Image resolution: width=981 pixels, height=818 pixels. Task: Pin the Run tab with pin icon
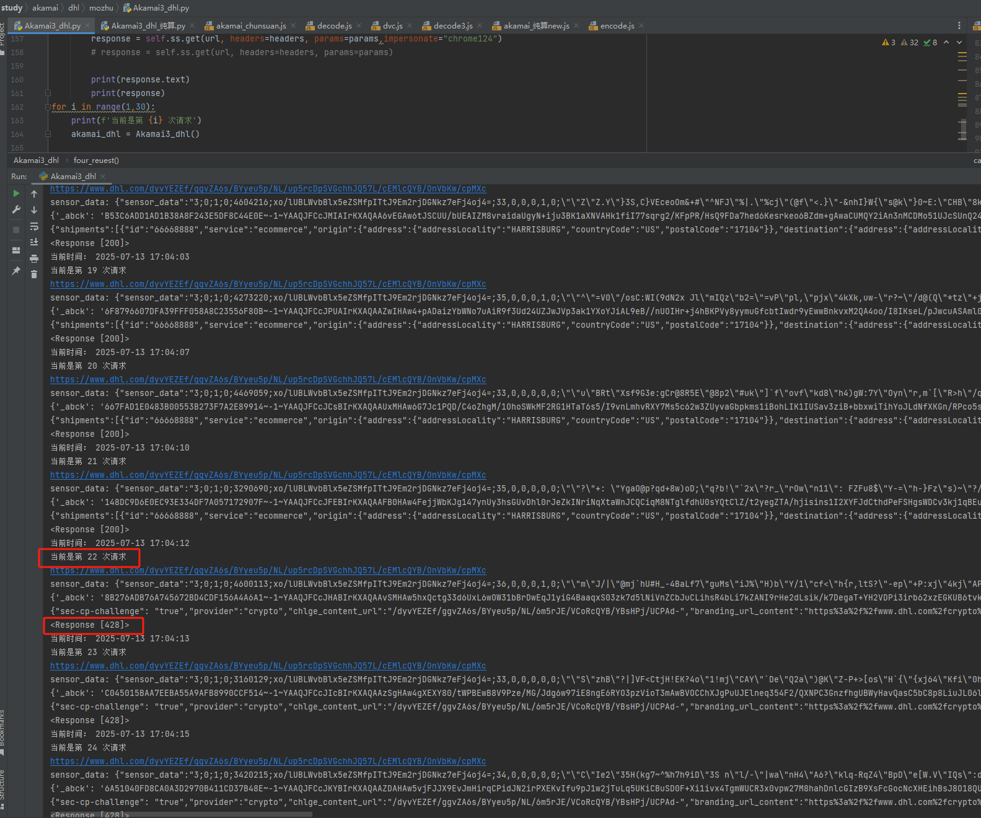(16, 271)
